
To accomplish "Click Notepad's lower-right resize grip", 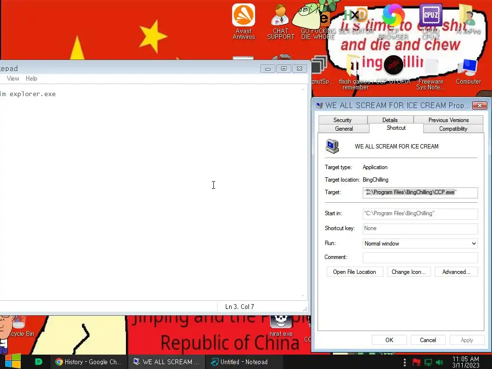I will pyautogui.click(x=305, y=309).
